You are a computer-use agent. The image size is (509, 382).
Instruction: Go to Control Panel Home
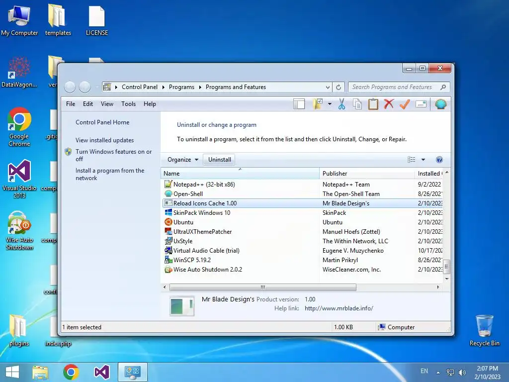point(102,122)
